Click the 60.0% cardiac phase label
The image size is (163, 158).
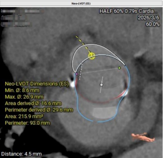point(153,24)
